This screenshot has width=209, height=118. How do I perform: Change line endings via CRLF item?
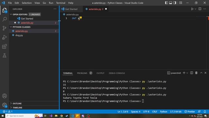[x=154, y=111]
